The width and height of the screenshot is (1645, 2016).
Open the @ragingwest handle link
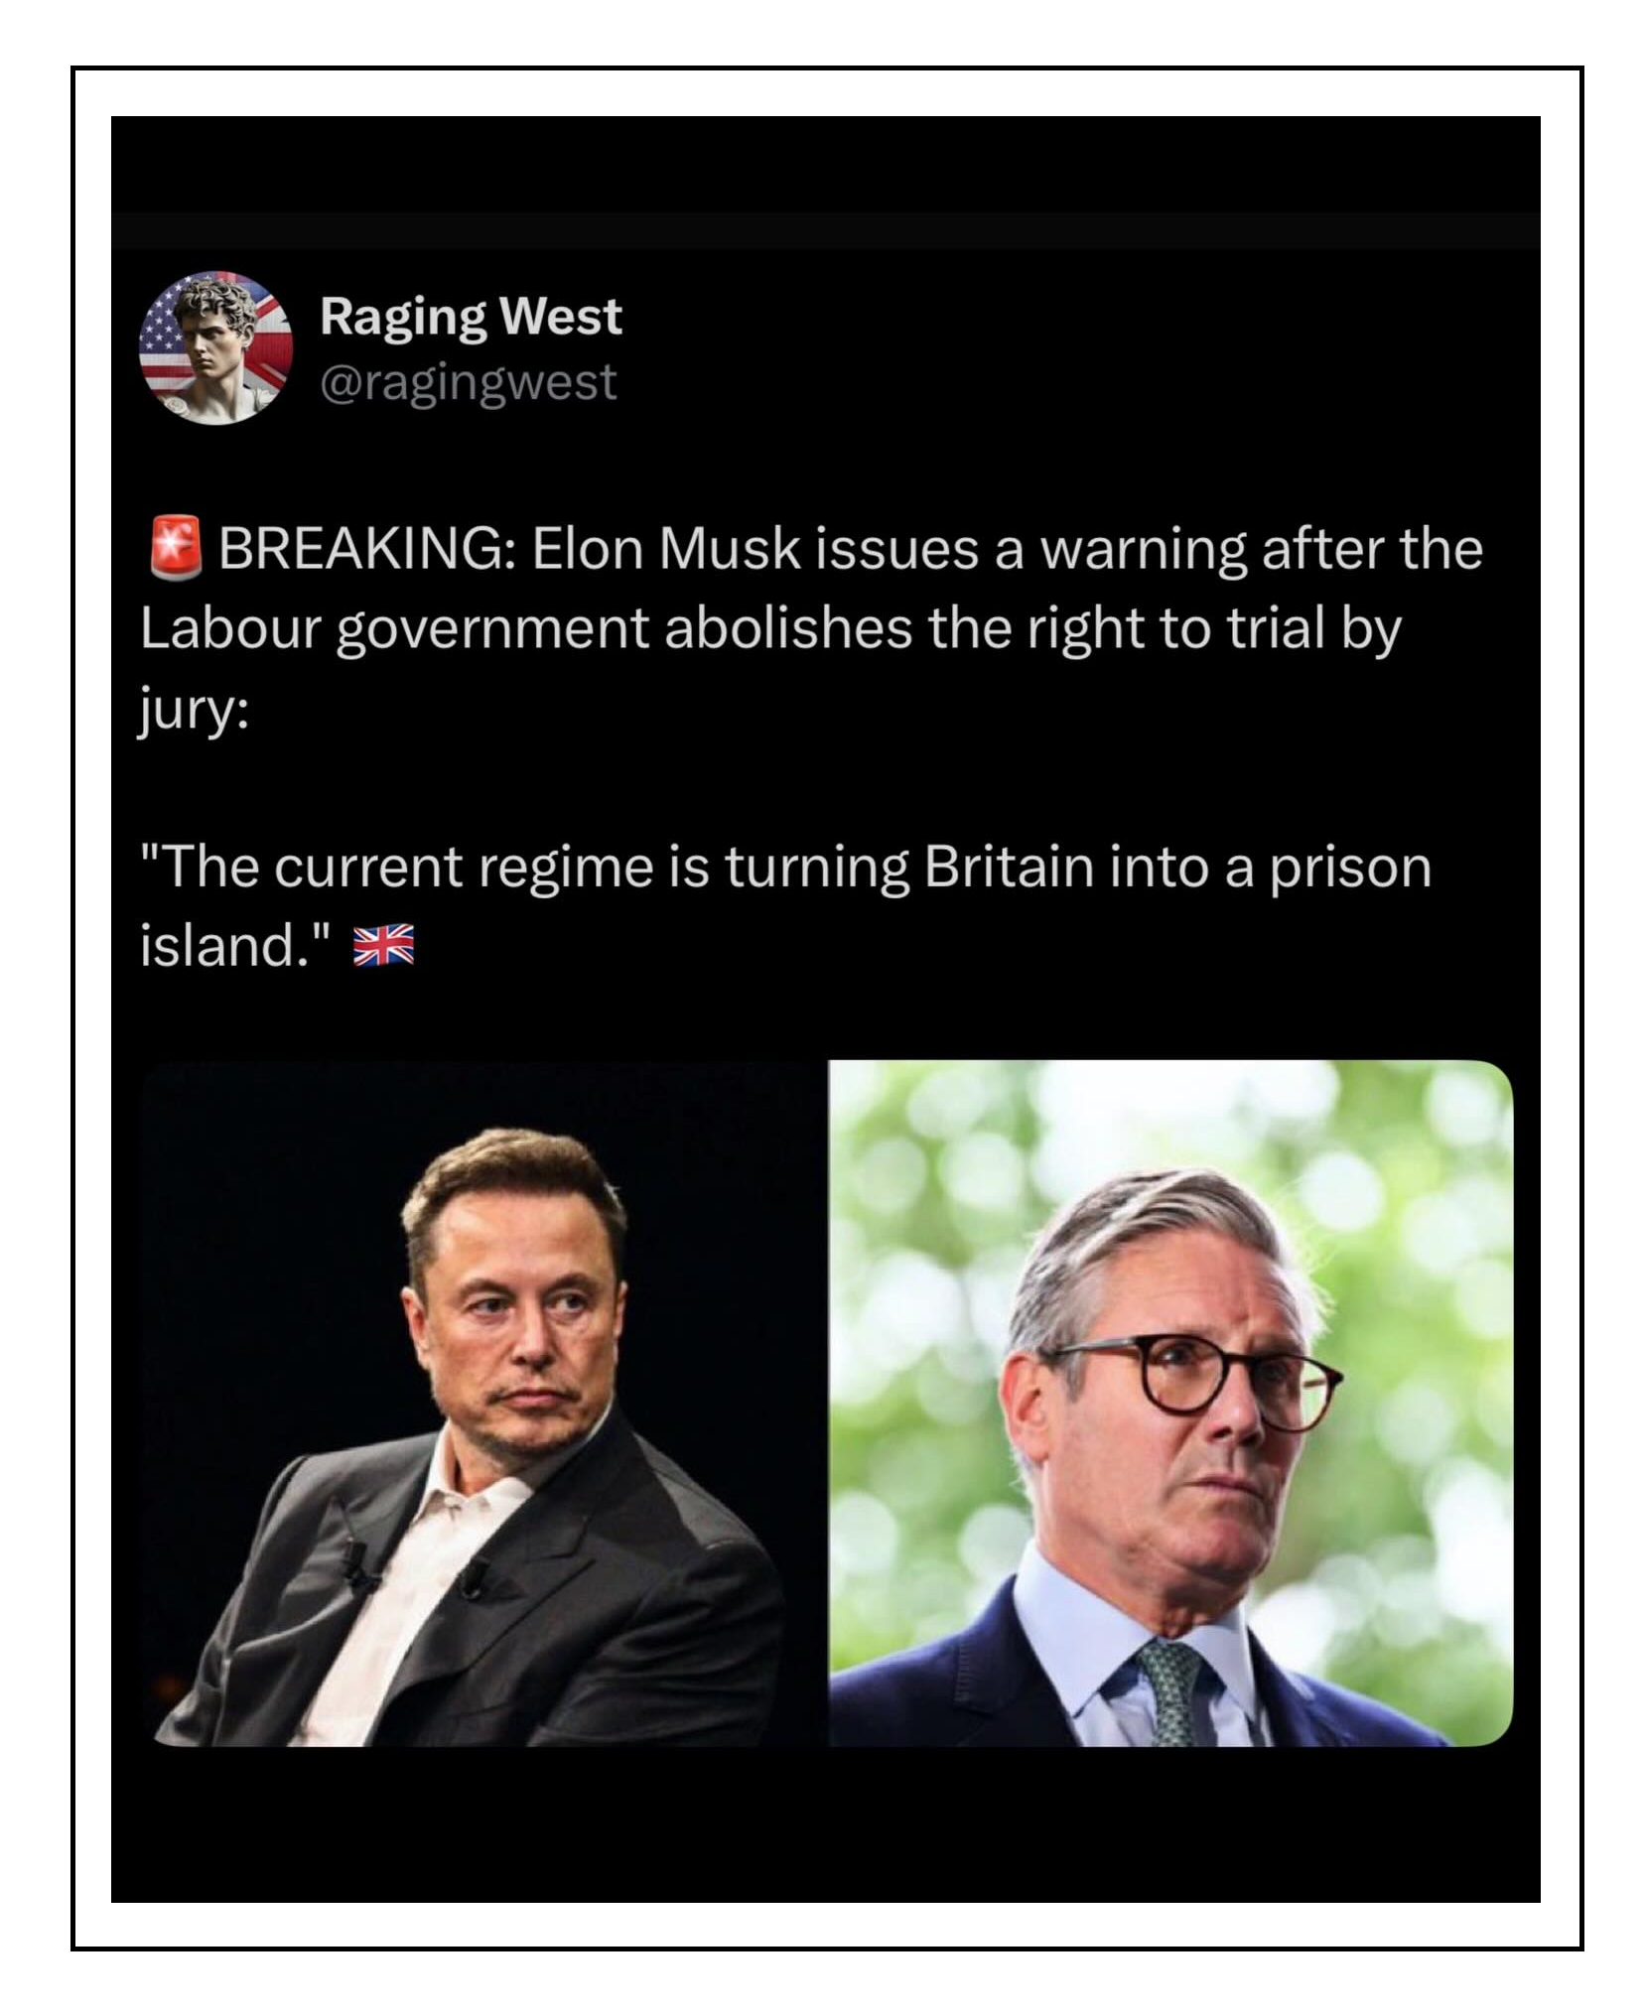click(468, 382)
